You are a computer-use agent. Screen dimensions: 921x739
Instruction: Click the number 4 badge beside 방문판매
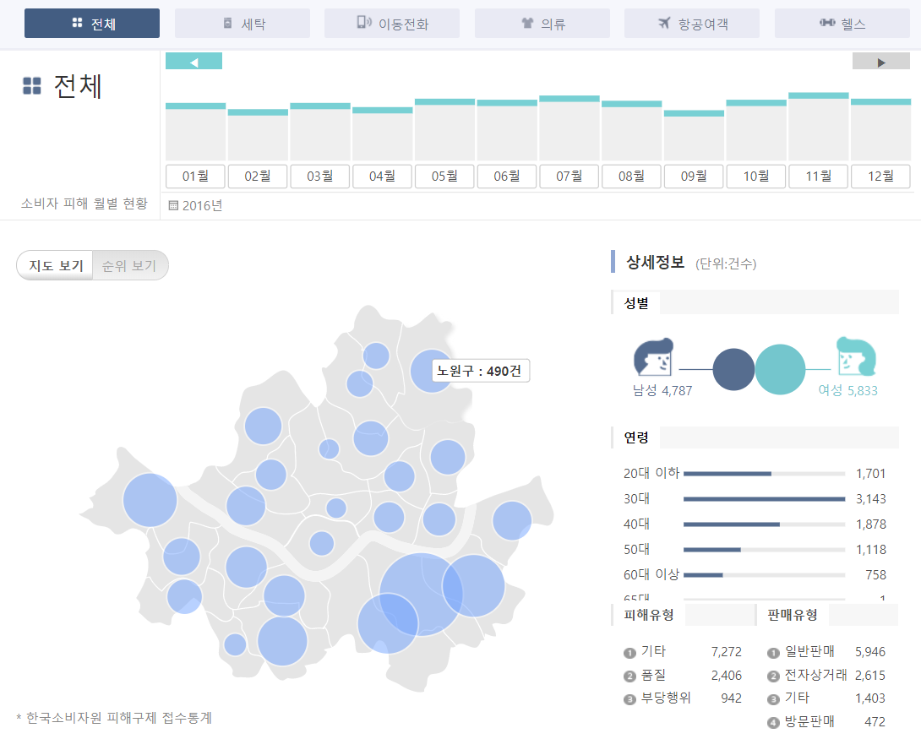coord(774,723)
